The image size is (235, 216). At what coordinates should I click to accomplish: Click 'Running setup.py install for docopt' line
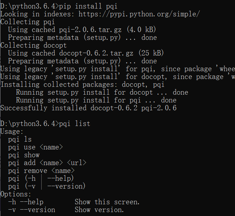(x=102, y=93)
